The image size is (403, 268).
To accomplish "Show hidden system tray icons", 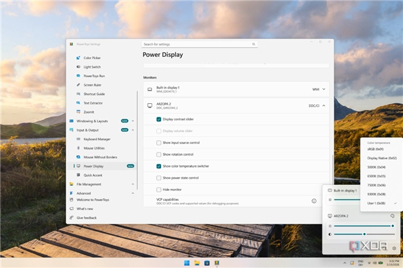I will (x=345, y=263).
